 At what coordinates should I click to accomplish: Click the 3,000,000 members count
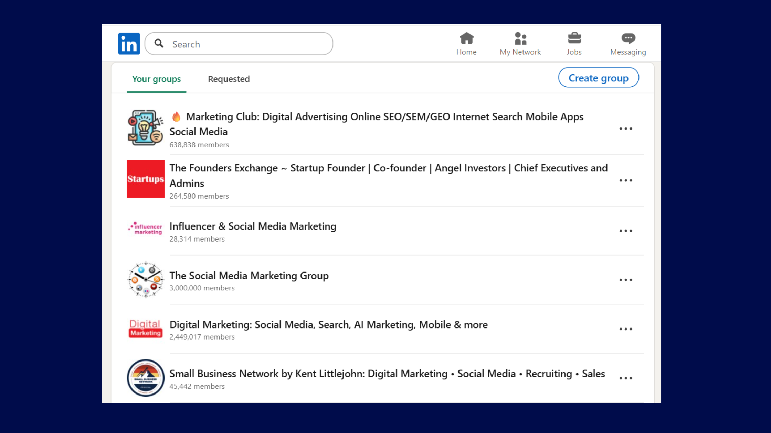(202, 288)
